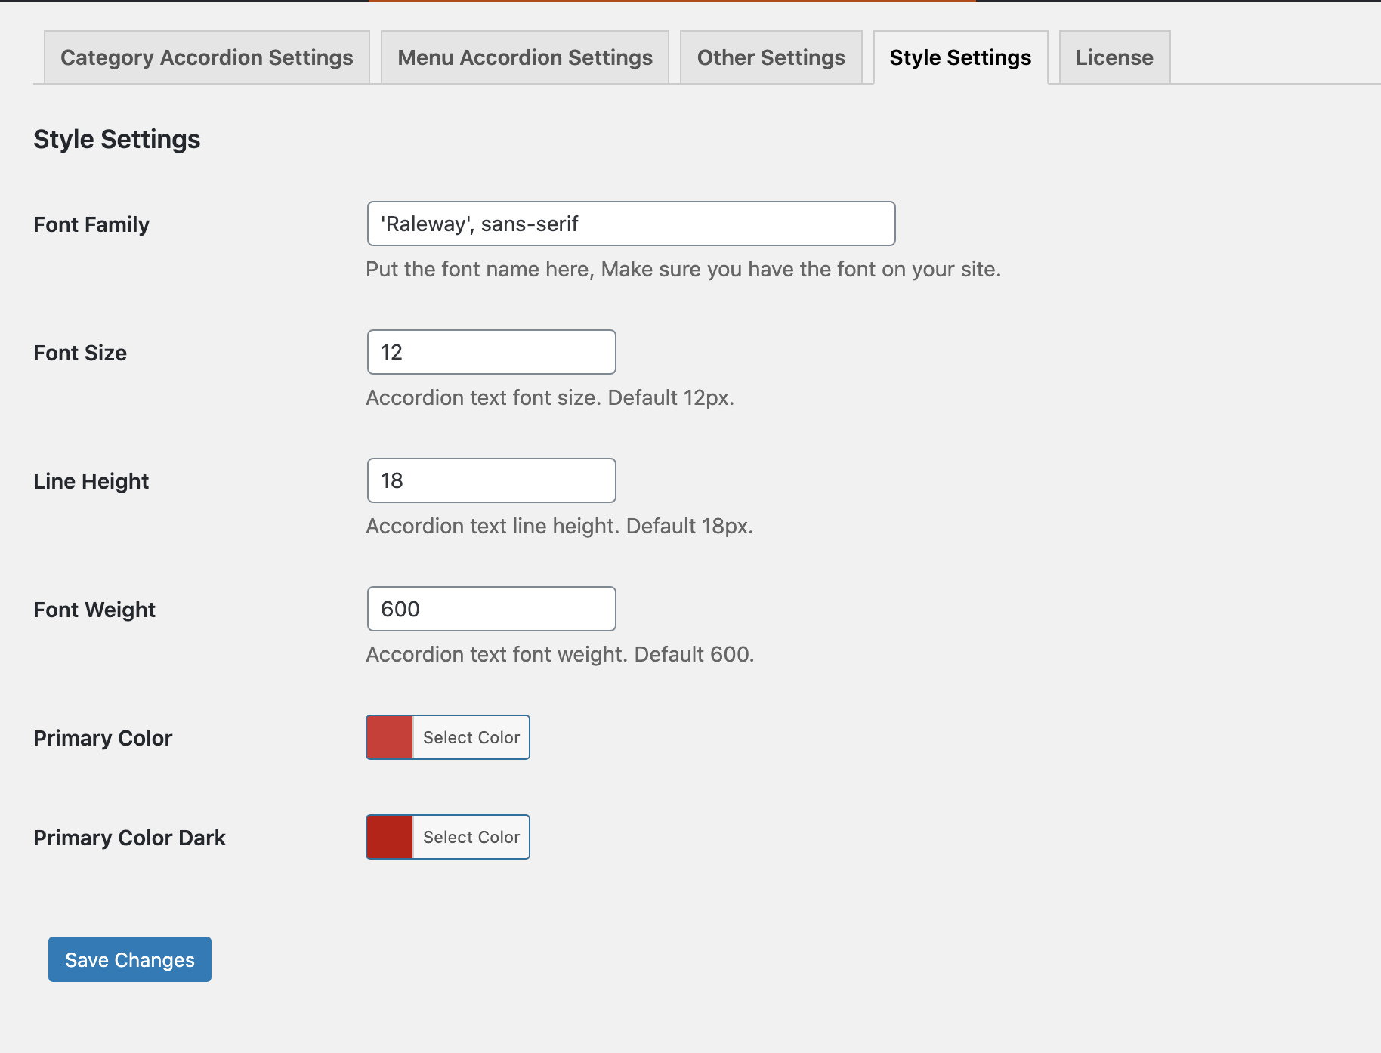Click inside the Font Family input field
1381x1053 pixels.
631,224
